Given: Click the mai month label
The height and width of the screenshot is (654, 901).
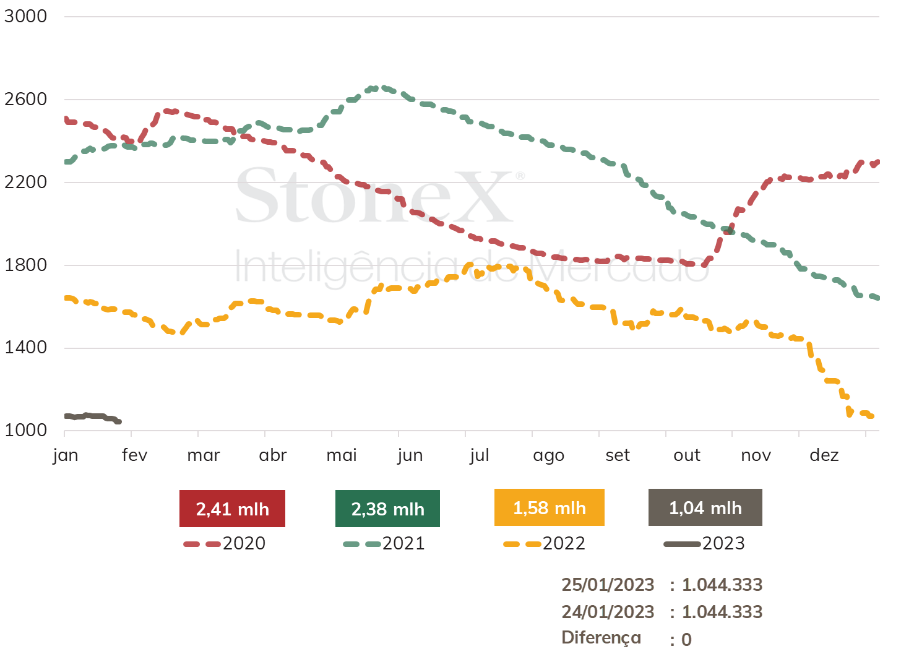Looking at the screenshot, I should pos(342,455).
